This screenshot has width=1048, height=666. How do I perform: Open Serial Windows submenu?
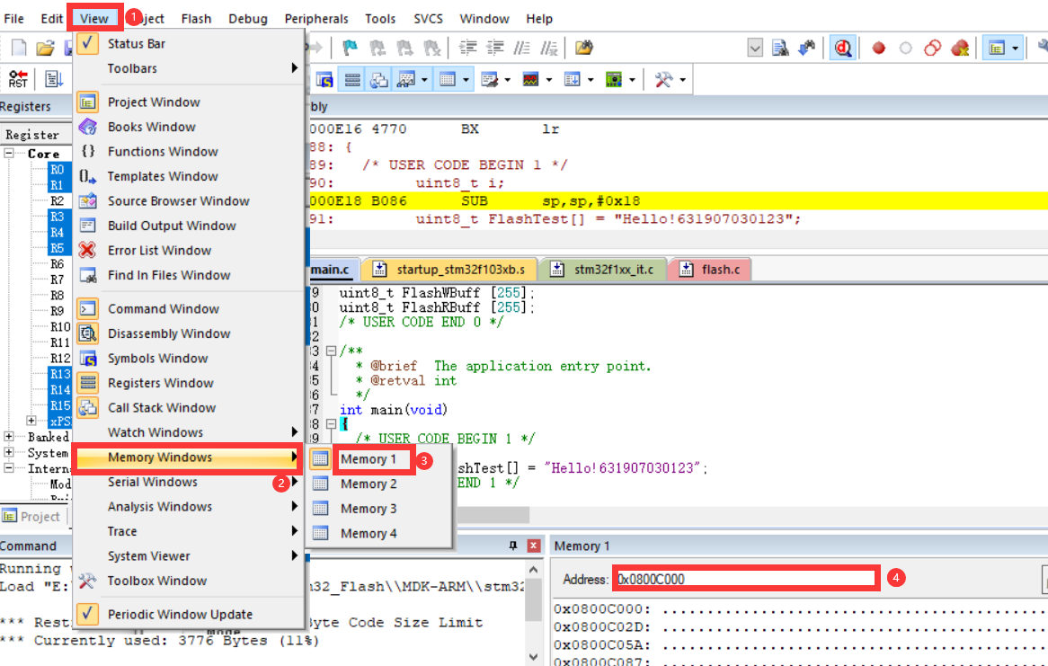[189, 482]
